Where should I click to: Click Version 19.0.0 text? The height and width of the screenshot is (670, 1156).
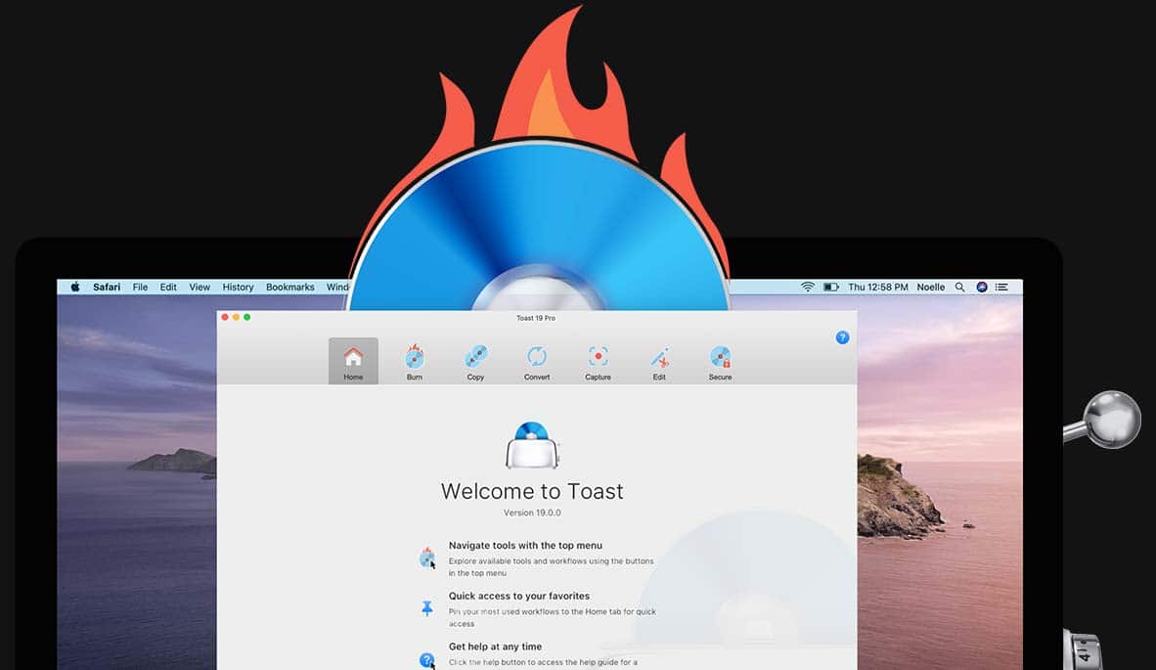pyautogui.click(x=532, y=513)
